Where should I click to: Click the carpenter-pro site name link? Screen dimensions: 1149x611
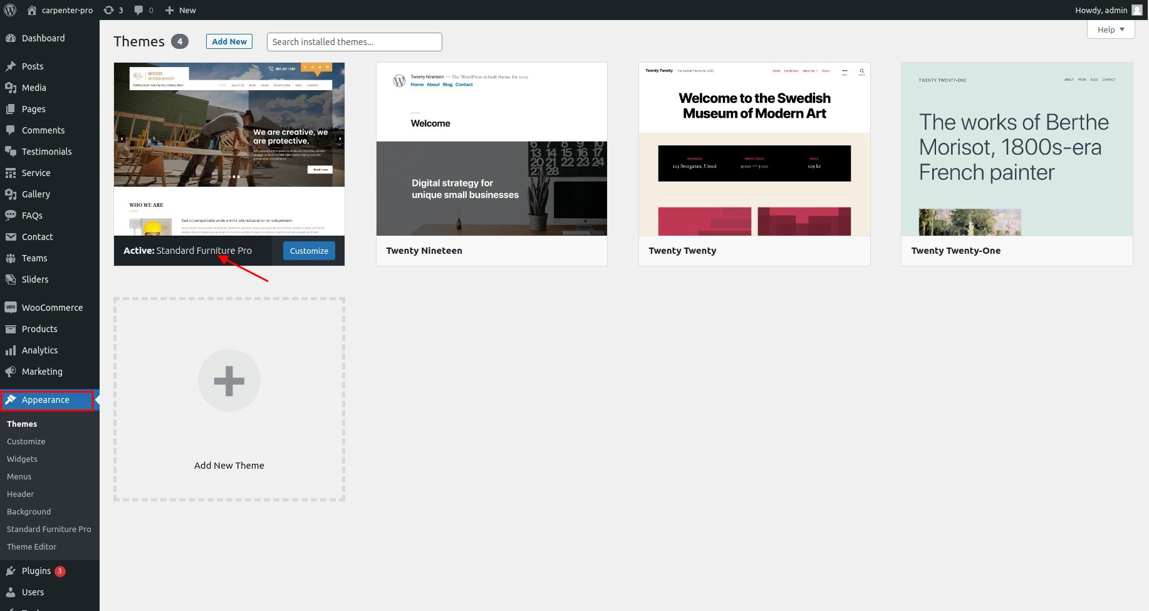coord(67,10)
